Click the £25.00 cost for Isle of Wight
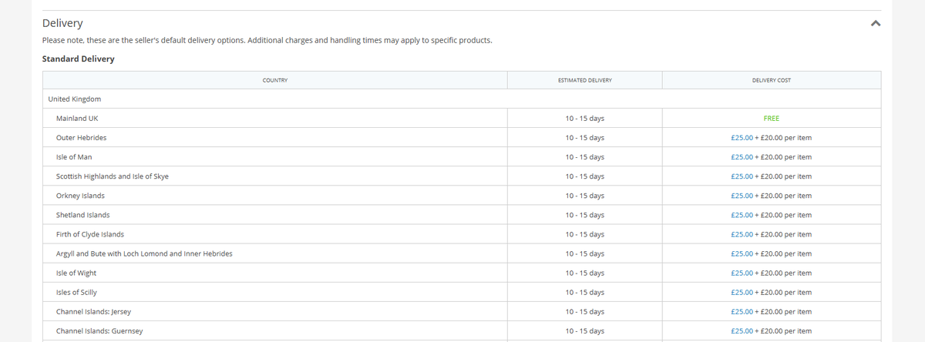The width and height of the screenshot is (925, 342). [742, 273]
